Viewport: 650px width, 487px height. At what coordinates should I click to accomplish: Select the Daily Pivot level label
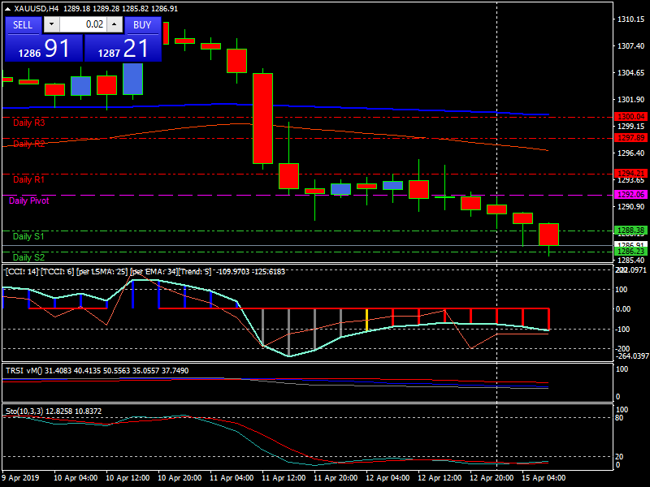point(29,200)
